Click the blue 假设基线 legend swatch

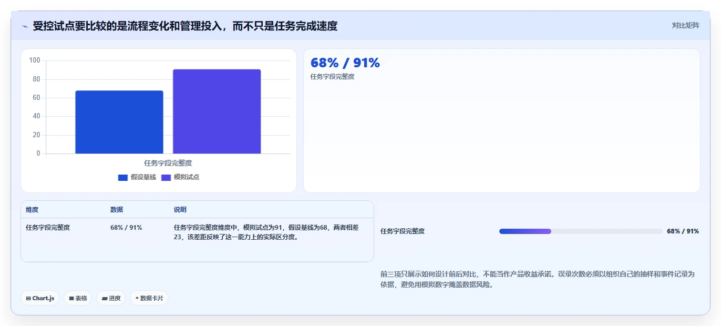[x=123, y=177]
